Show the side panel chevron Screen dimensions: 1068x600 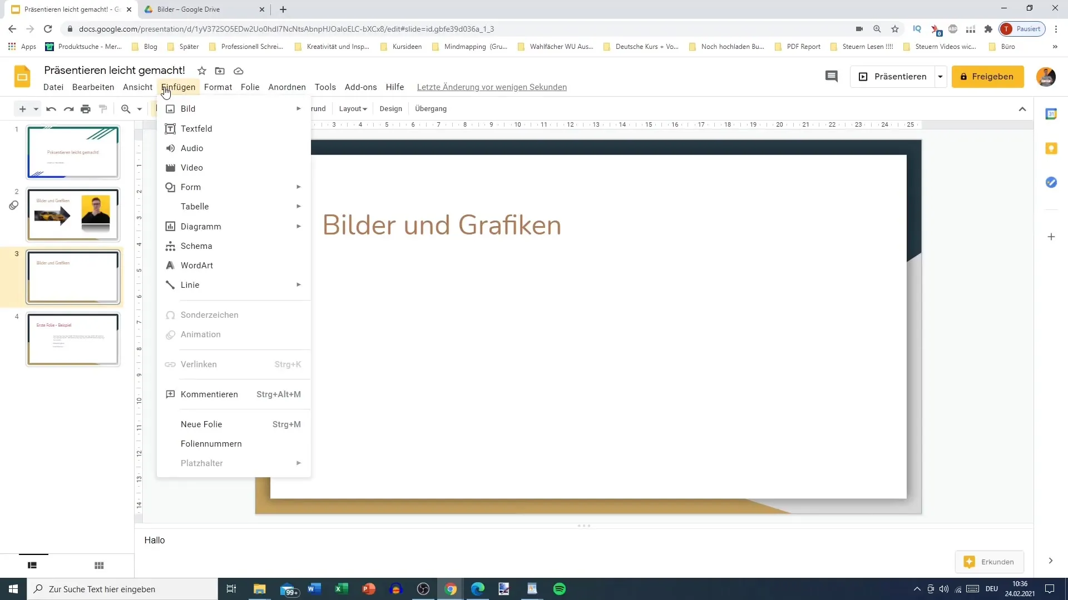[x=1050, y=561]
